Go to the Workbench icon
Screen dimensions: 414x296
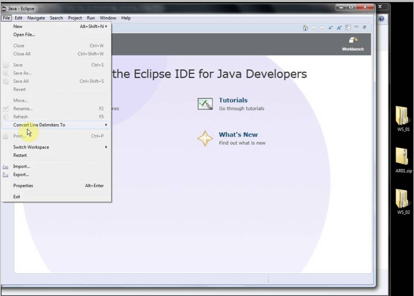pos(353,40)
